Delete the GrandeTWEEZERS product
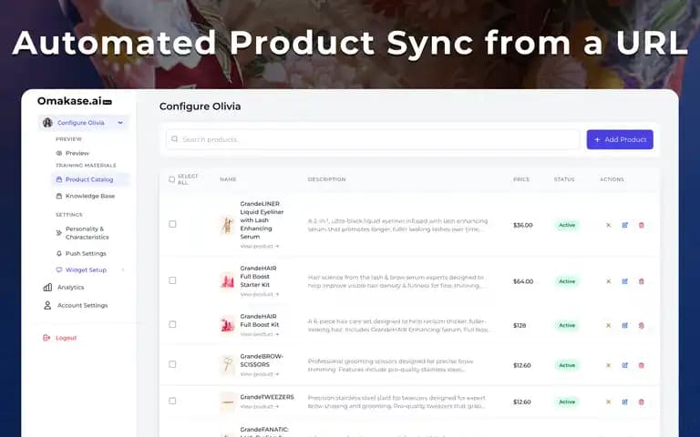This screenshot has height=437, width=700. (642, 401)
